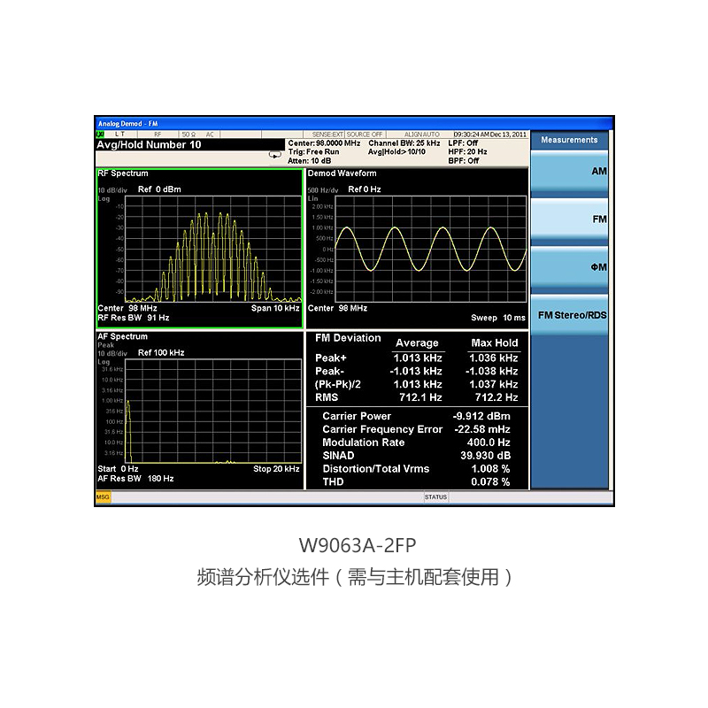Viewport: 708px width, 708px height.
Task: Click Center: 98.0000 MHz header text
Action: click(324, 143)
